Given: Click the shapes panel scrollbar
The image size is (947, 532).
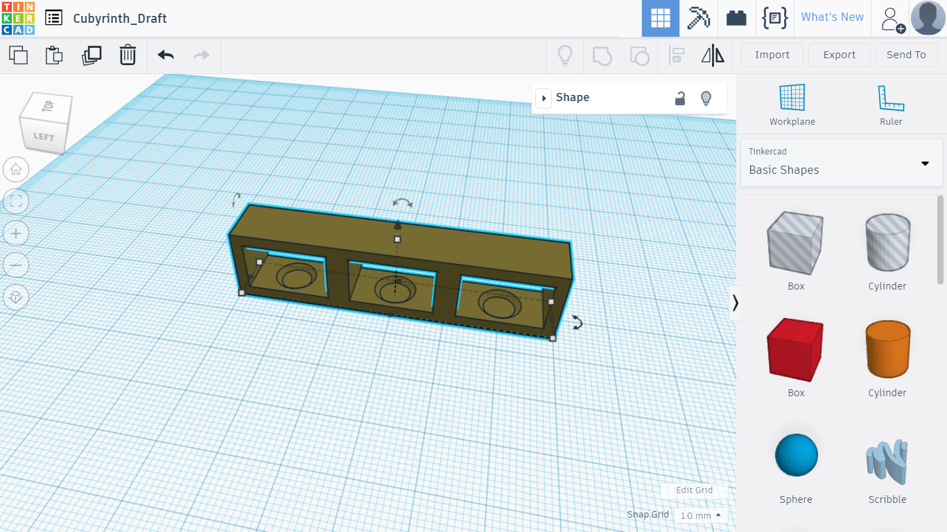Looking at the screenshot, I should click(940, 241).
